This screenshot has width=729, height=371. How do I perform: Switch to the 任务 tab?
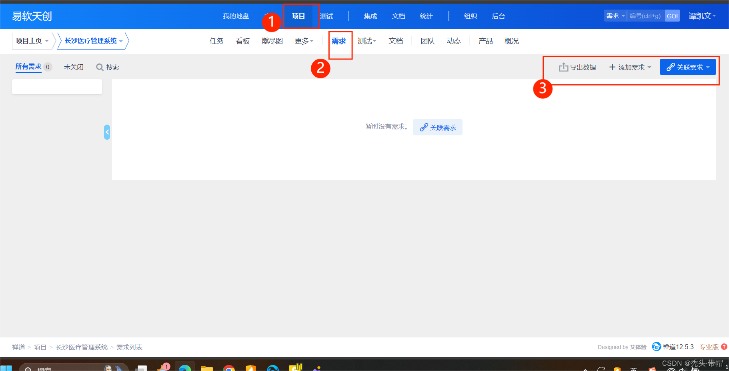[x=216, y=41]
